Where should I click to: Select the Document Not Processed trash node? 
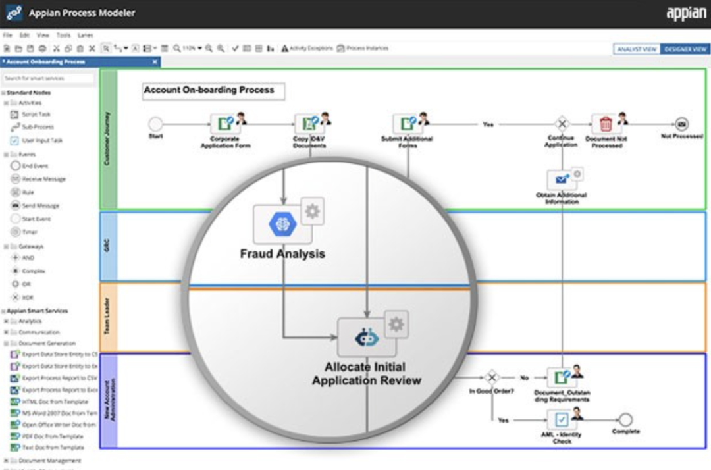tap(606, 123)
